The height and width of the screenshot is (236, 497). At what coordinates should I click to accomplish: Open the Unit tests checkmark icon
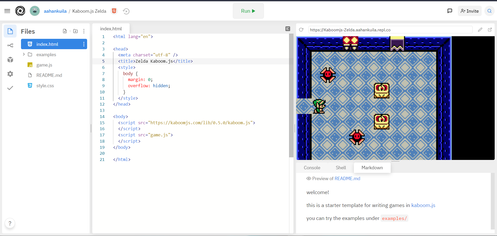click(10, 88)
